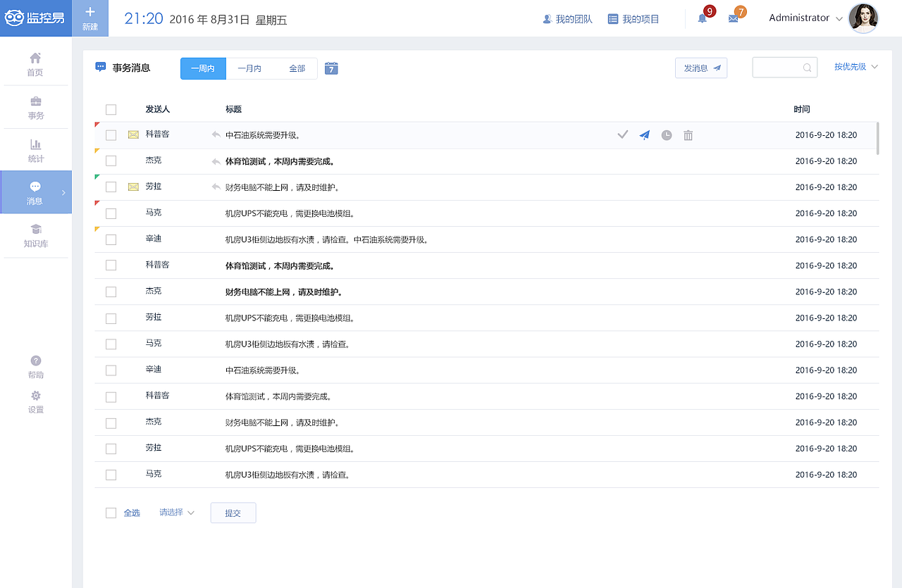Open 知识库 in the sidebar menu
Screen dimensions: 902x588
click(x=35, y=235)
